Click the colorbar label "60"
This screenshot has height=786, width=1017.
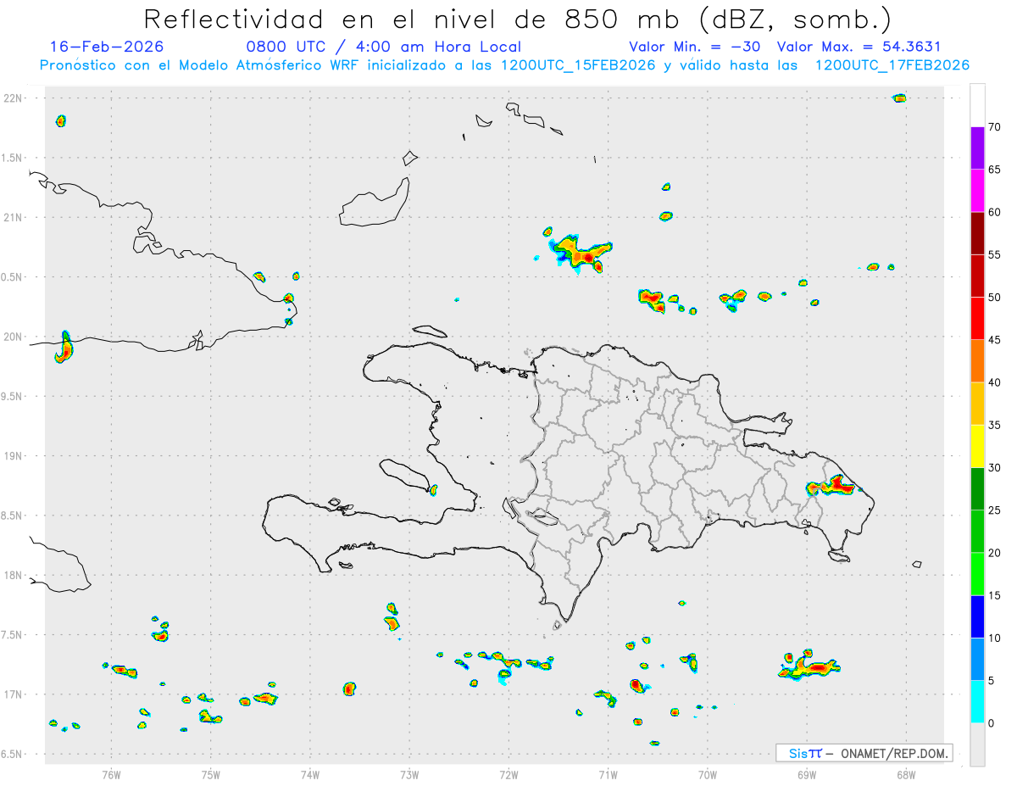[994, 212]
